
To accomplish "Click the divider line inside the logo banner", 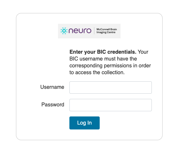I will coord(94,31).
